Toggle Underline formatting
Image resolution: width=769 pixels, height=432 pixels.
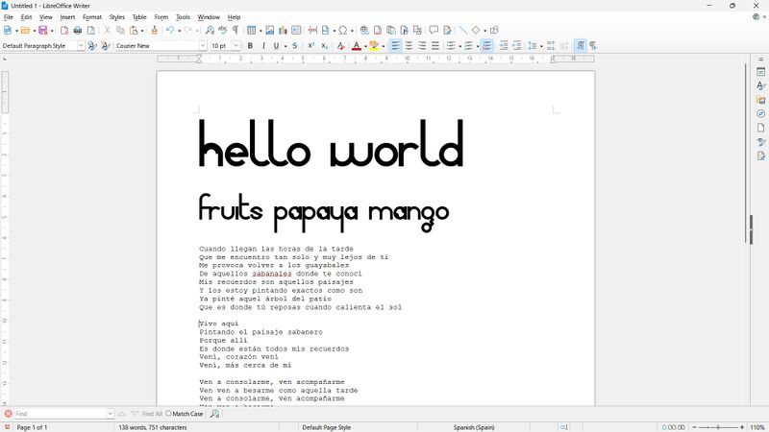[276, 45]
